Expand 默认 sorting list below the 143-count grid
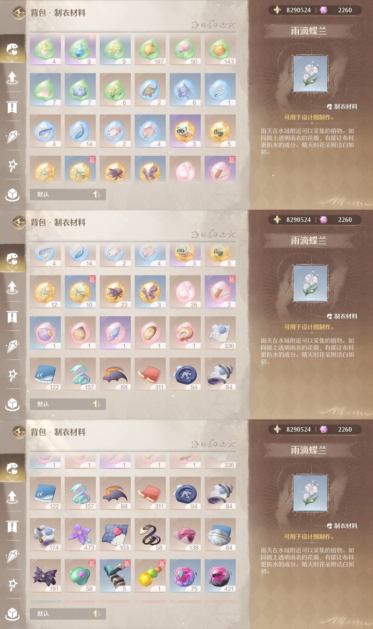 (59, 194)
